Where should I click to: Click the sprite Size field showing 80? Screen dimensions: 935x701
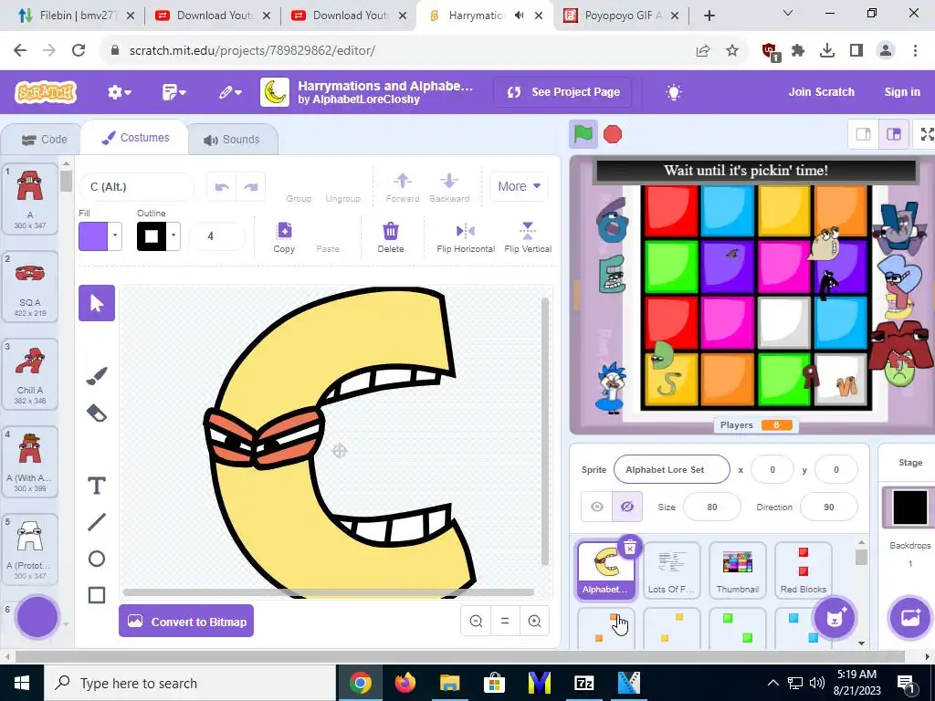tap(712, 507)
